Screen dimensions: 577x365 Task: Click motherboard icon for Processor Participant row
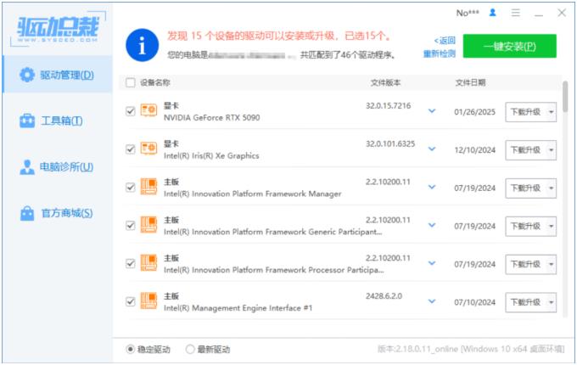pyautogui.click(x=148, y=262)
